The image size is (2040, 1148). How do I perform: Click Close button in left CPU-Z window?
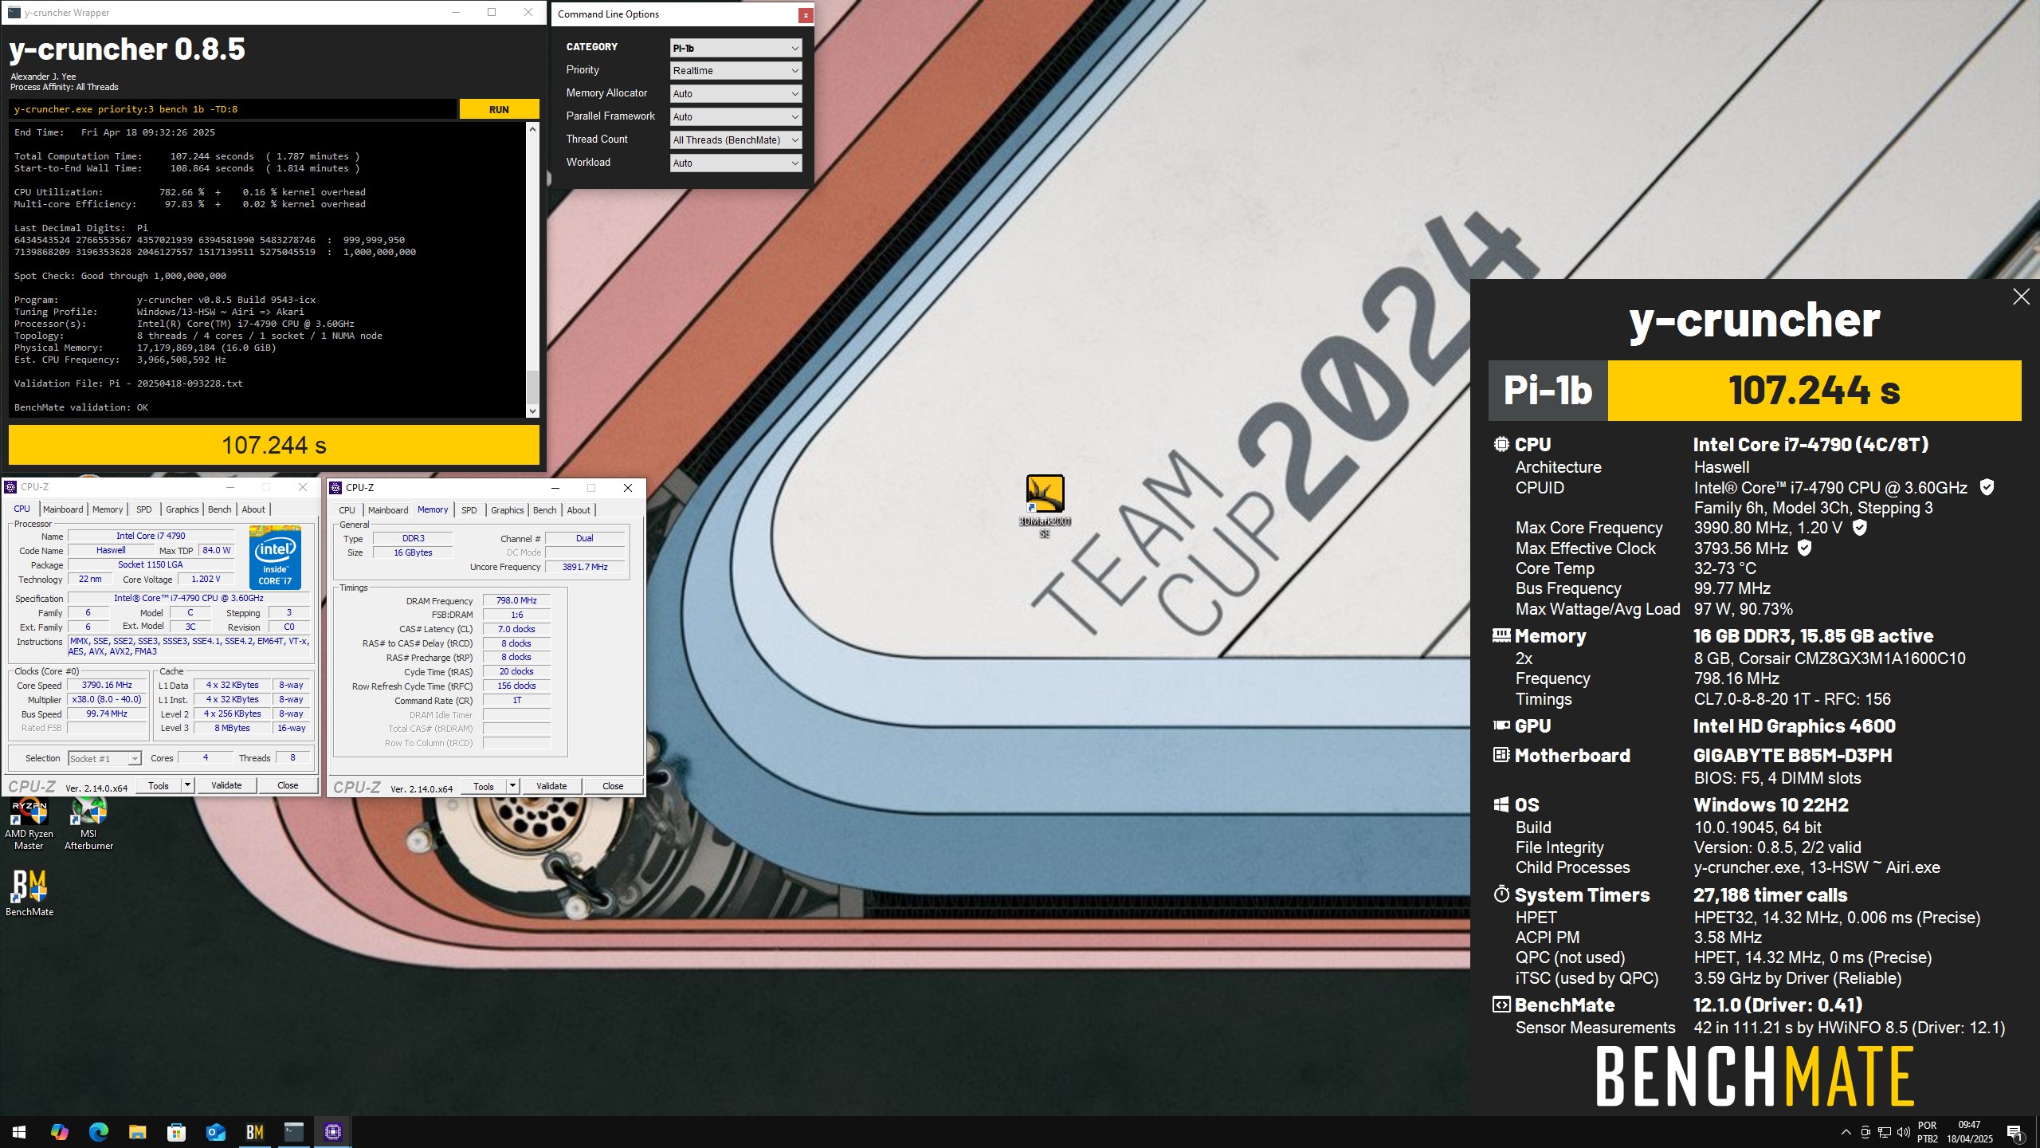[x=288, y=785]
